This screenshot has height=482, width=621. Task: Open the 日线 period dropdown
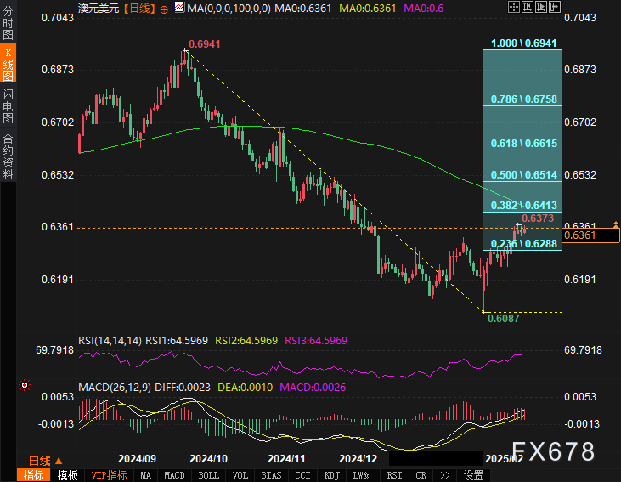(x=41, y=459)
